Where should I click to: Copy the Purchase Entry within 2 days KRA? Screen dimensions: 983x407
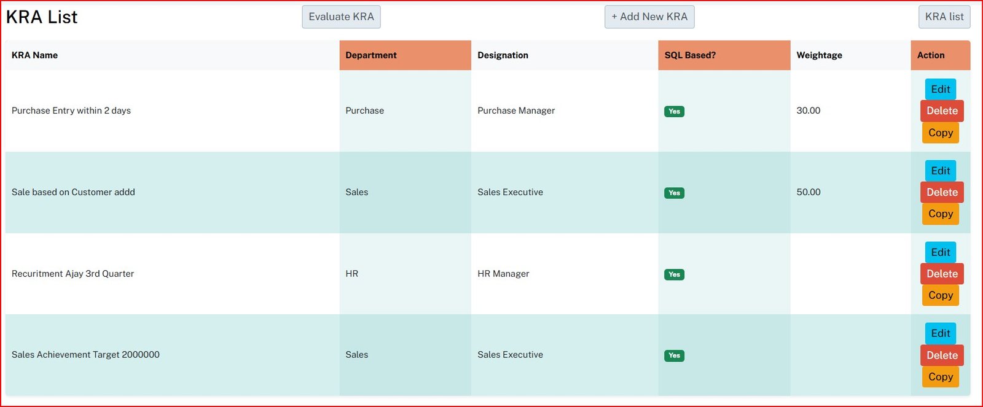pyautogui.click(x=940, y=133)
